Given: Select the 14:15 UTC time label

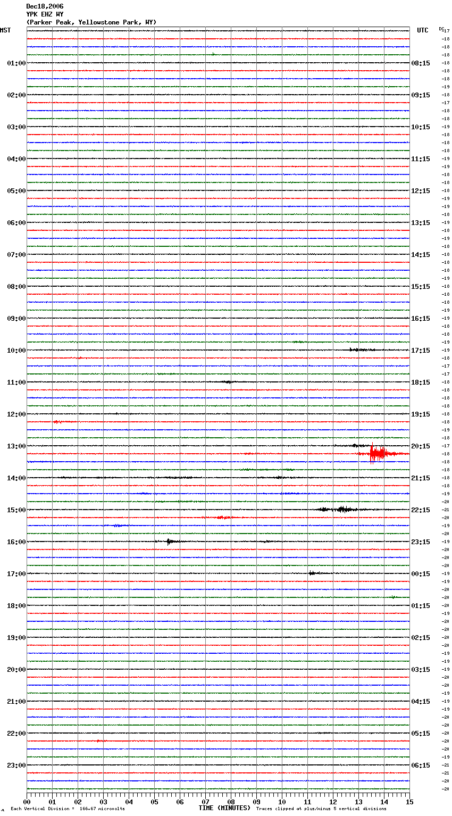Looking at the screenshot, I should tap(421, 255).
